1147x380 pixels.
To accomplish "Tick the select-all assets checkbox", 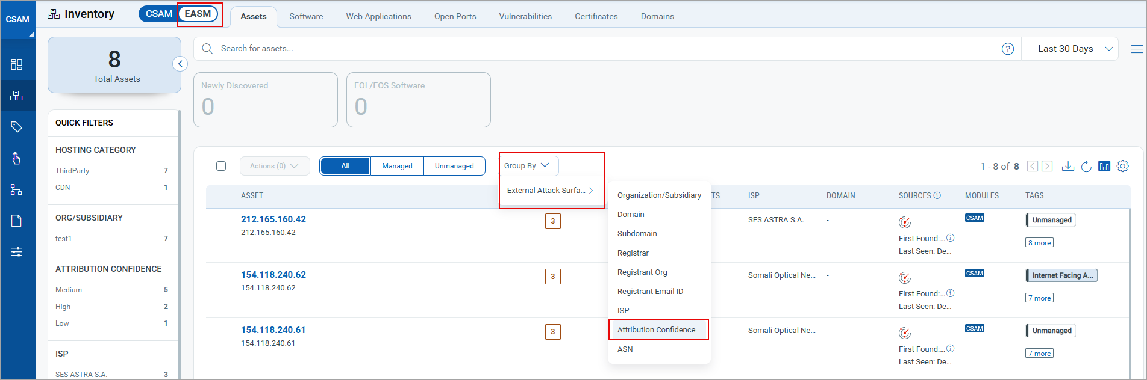I will (x=221, y=166).
